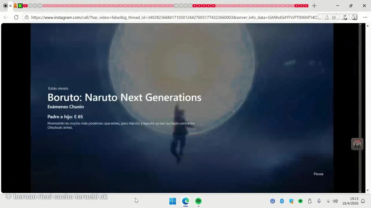Open the Edge profile avatar
The height and width of the screenshot is (208, 371).
pos(354,17)
